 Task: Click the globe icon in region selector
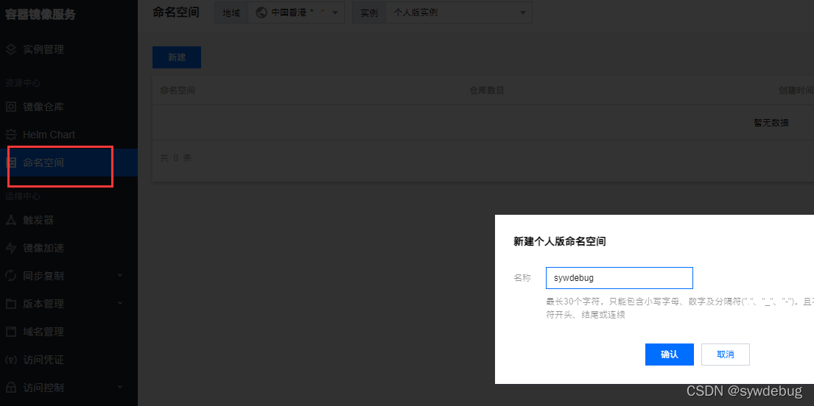262,13
